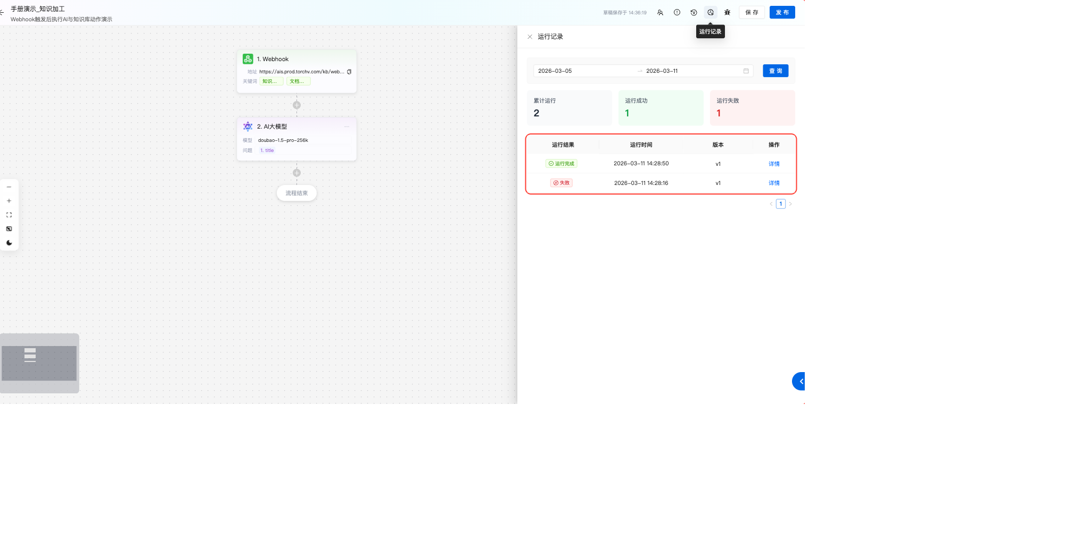
Task: Click the exclamation warning icon in the header
Action: (x=676, y=12)
